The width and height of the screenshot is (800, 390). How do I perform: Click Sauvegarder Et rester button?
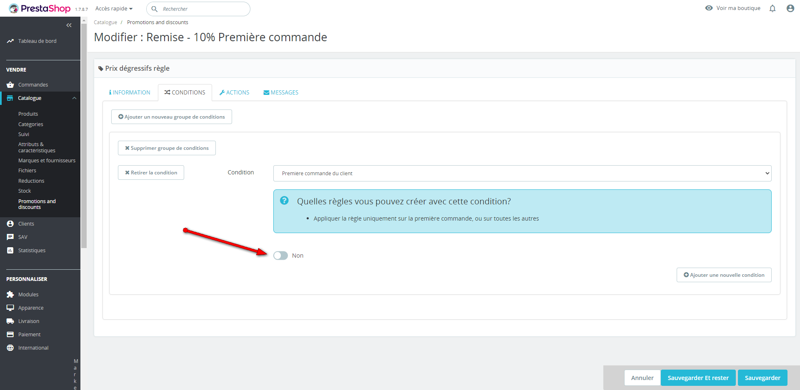click(x=698, y=378)
